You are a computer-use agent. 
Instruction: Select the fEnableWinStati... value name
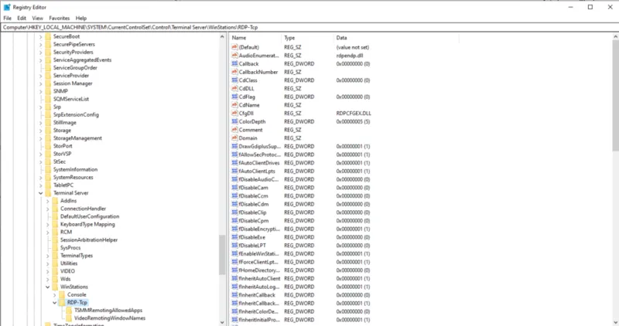coord(258,254)
